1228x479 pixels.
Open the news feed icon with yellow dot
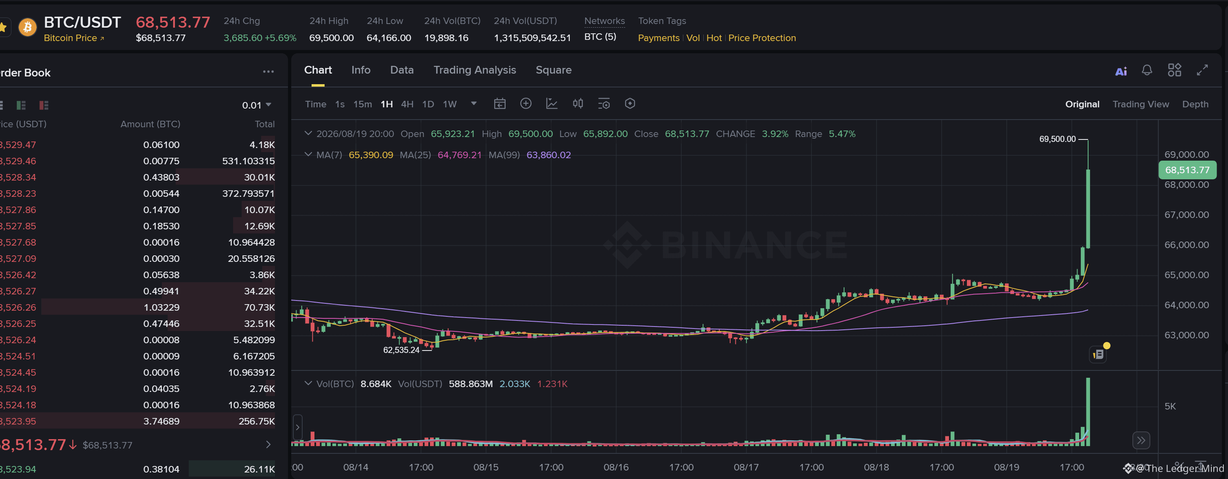coord(1098,354)
